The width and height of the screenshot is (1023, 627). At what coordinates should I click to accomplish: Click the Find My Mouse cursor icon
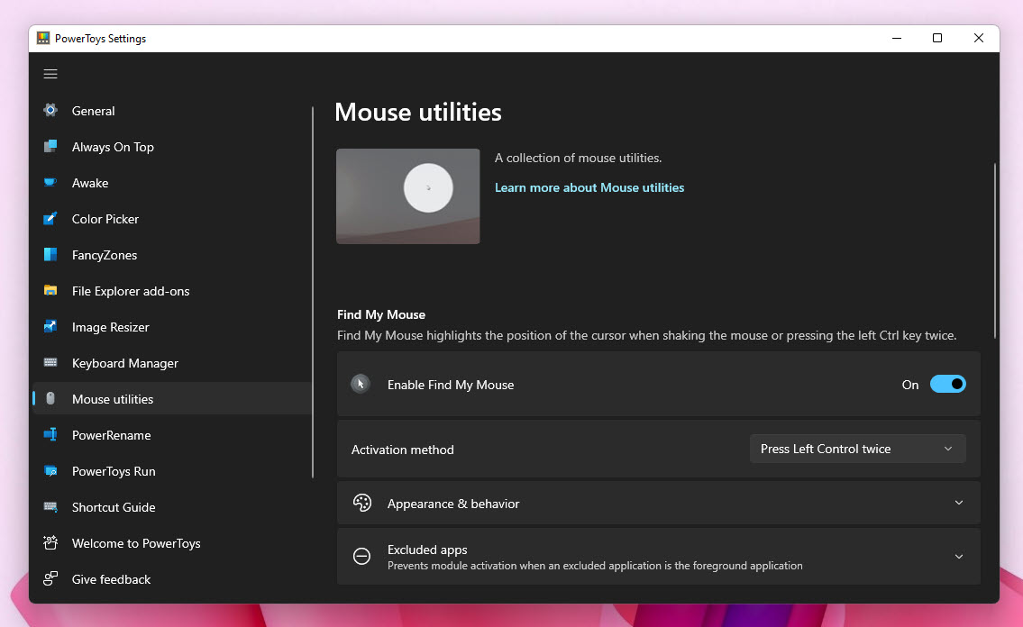(x=361, y=384)
